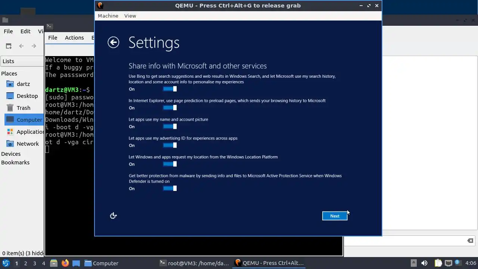Screen dimensions: 478x269
Task: Expand the Devices section in sidebar
Action: (11, 154)
